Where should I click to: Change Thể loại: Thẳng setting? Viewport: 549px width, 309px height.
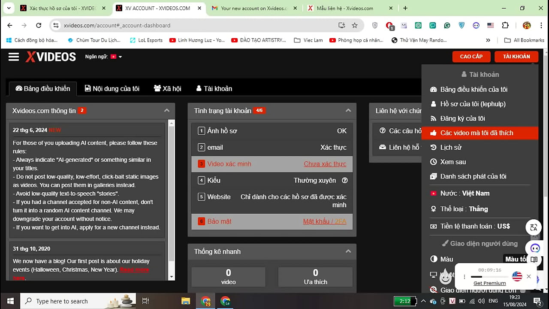(x=464, y=209)
